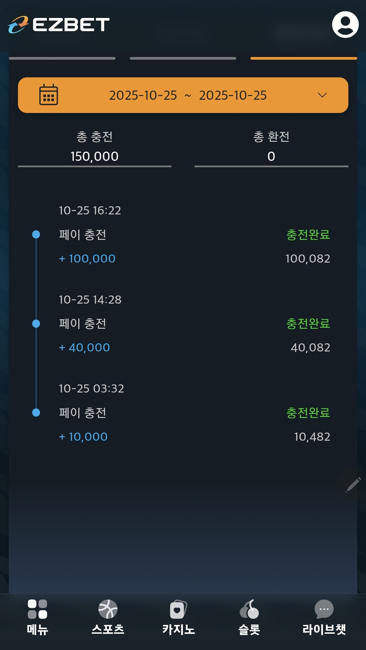The image size is (366, 650).
Task: Open the 14:28 페이 충전 entry
Action: (x=83, y=324)
